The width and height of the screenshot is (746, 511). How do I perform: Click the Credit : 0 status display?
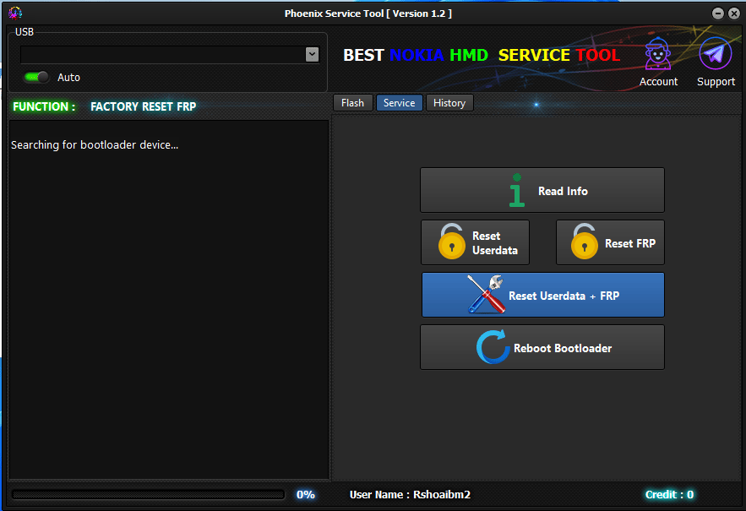(x=669, y=494)
